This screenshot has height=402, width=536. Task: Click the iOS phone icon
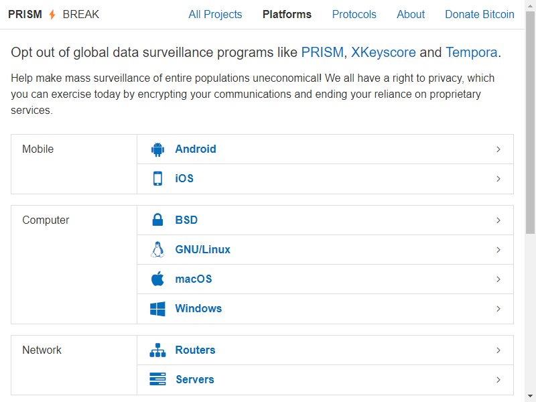pos(157,178)
